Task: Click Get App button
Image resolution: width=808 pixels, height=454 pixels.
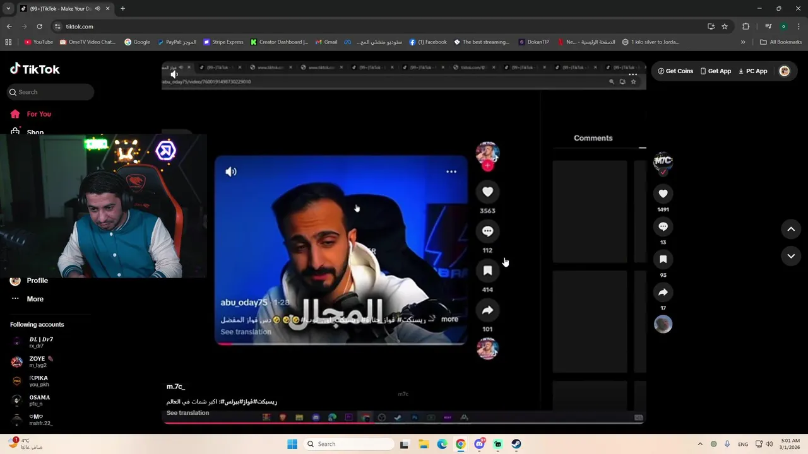Action: (715, 71)
